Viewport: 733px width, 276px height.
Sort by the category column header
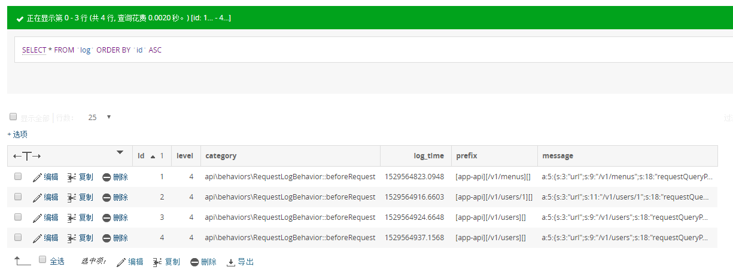(221, 156)
